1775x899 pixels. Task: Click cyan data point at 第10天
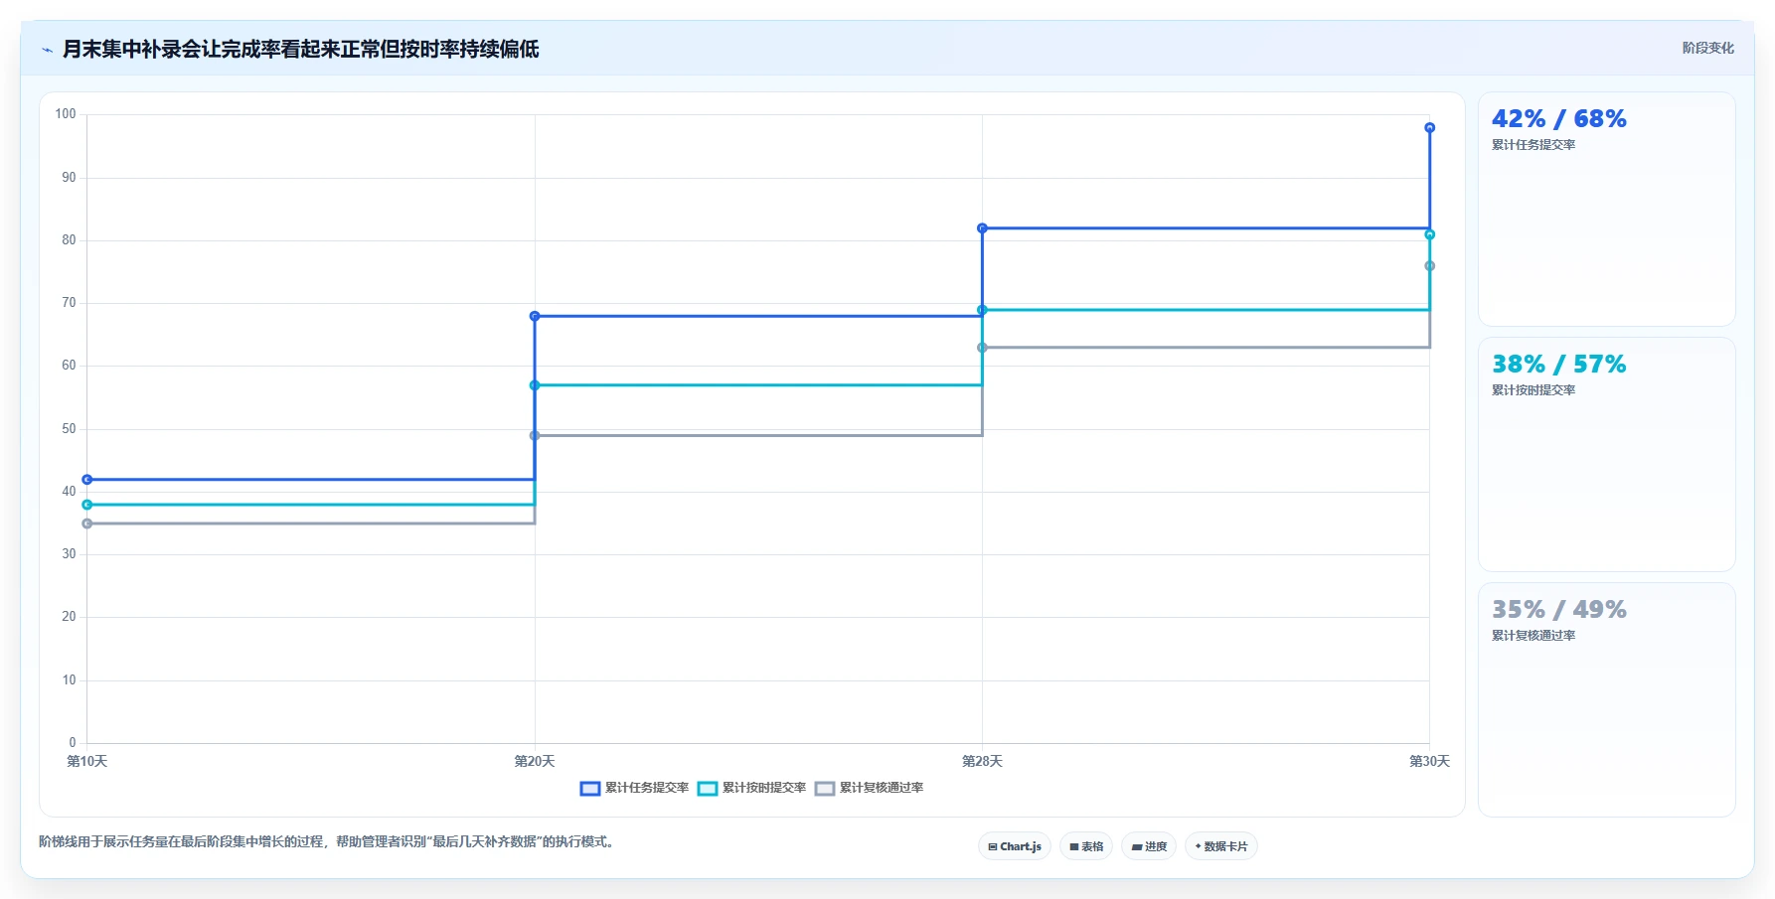(x=87, y=505)
